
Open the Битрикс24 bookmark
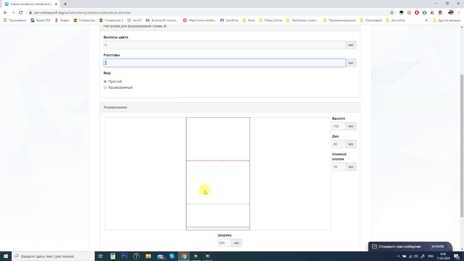[162, 20]
